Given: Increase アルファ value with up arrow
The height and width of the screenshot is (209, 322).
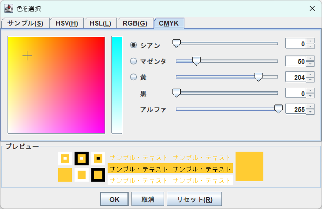Looking at the screenshot, I should (x=310, y=107).
